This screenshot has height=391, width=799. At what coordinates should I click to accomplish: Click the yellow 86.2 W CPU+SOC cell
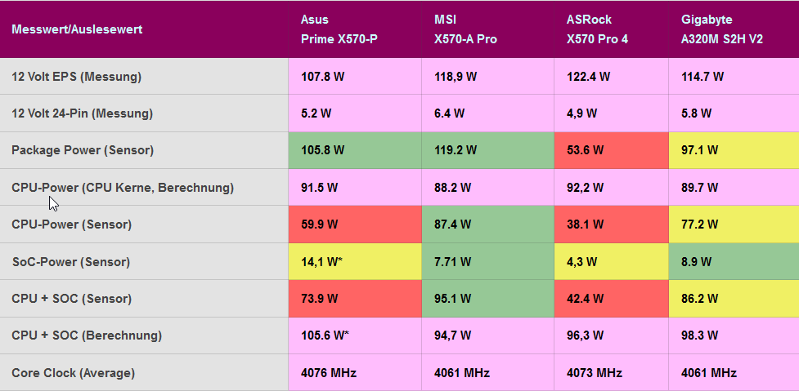pyautogui.click(x=734, y=299)
